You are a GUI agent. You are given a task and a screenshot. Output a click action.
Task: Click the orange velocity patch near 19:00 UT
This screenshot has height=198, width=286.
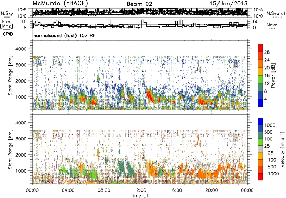[x=202, y=173]
